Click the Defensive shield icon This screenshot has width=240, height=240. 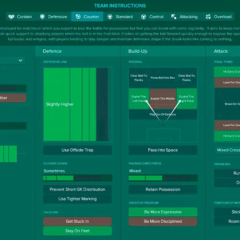tap(42, 17)
